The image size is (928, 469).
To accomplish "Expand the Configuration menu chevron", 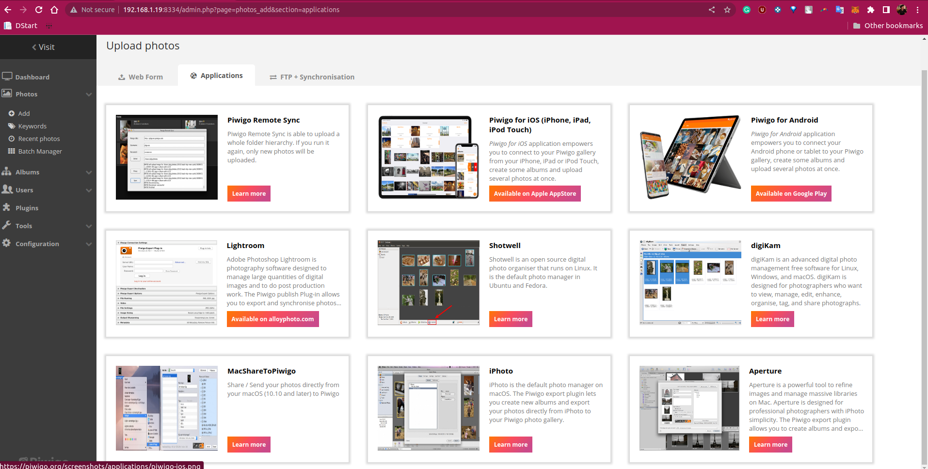I will pyautogui.click(x=89, y=244).
